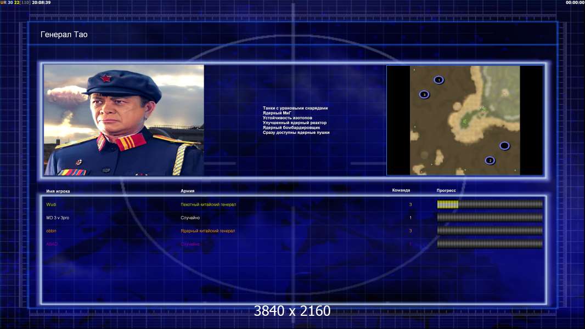Select player name 'MD 3 v 3pro'

(58, 218)
